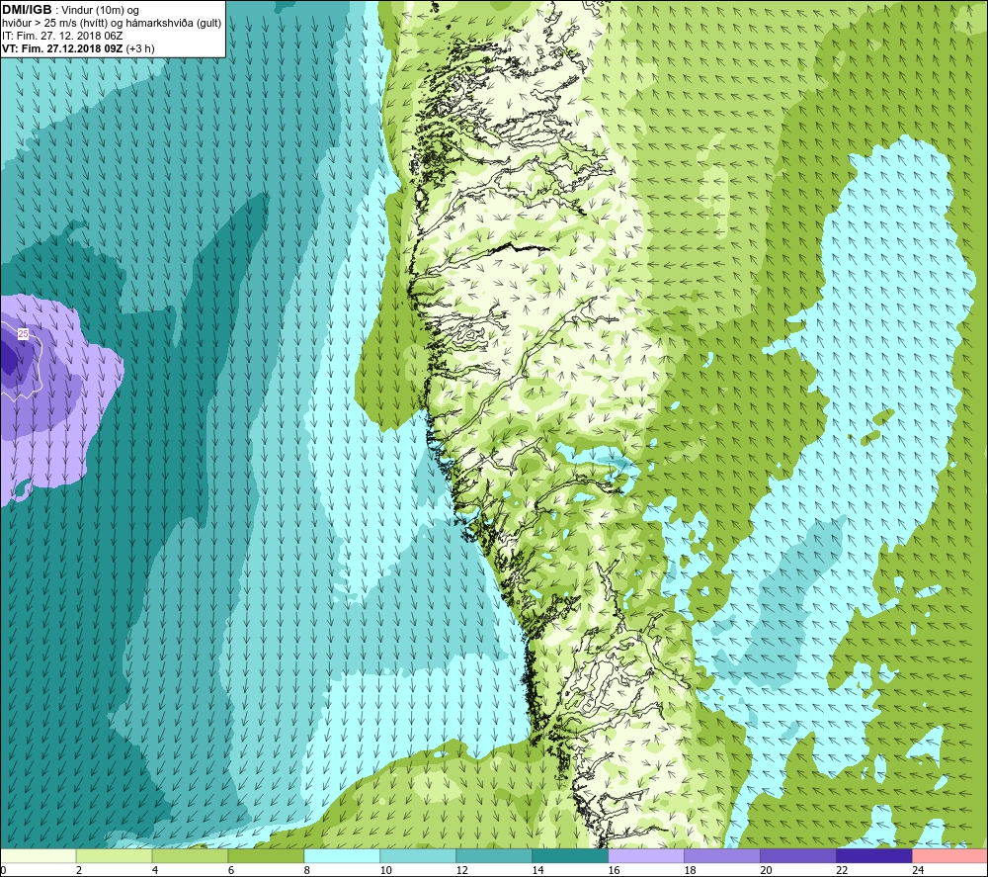Click the "18" value on color scale
988x877 pixels.
coord(690,870)
